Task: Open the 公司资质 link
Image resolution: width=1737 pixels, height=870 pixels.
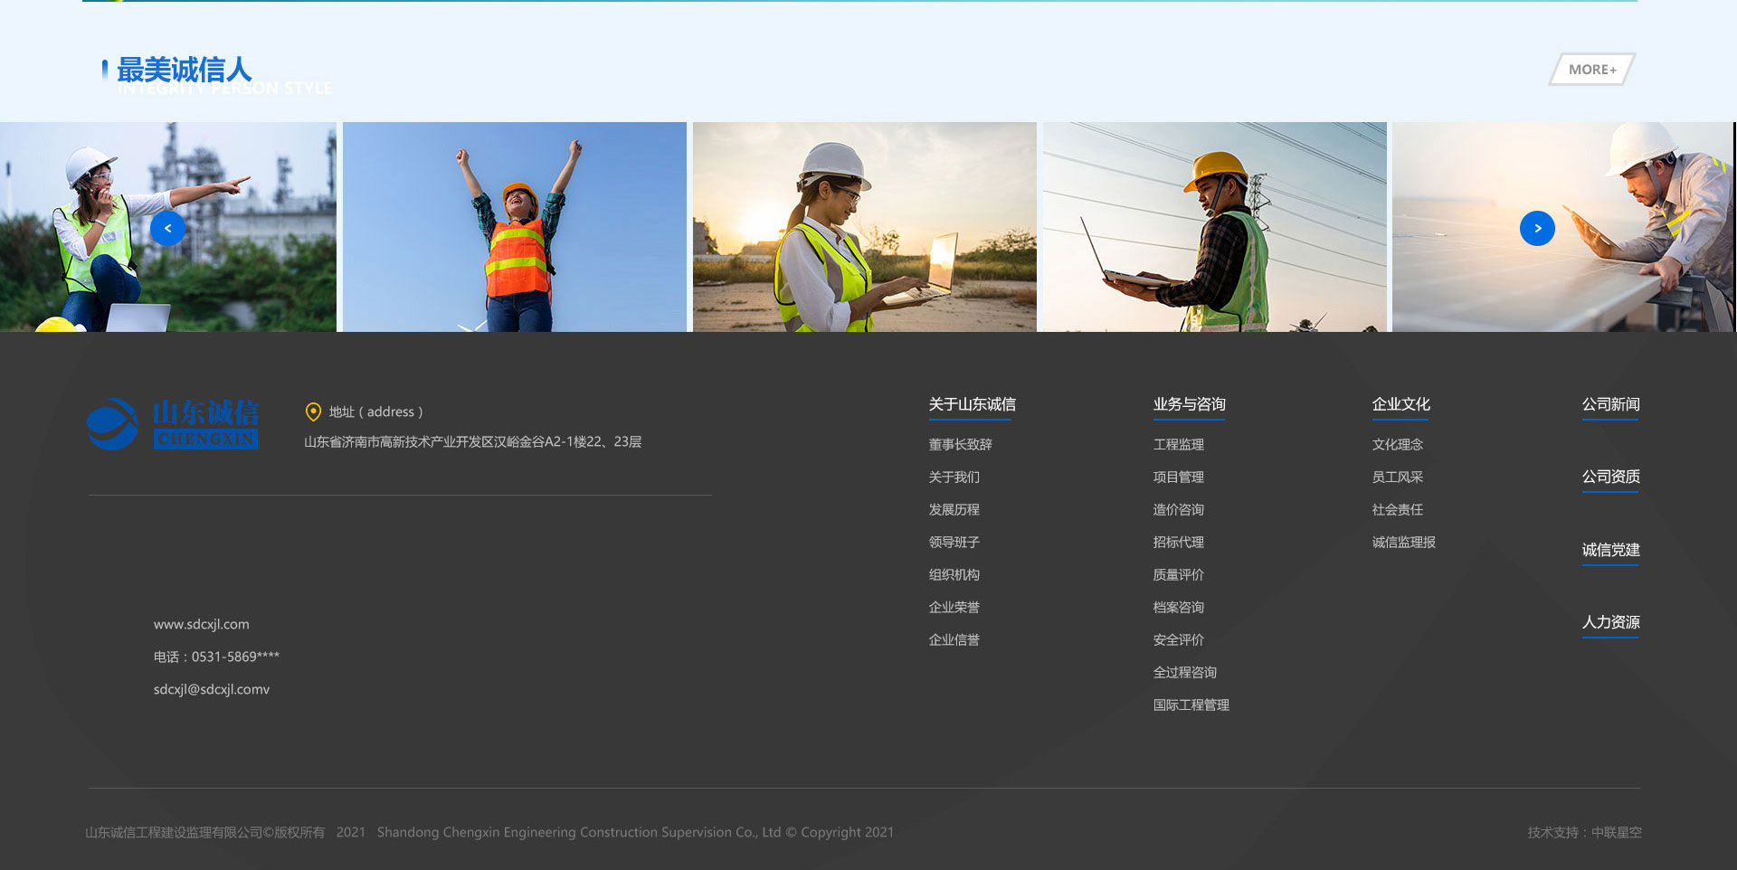Action: pyautogui.click(x=1610, y=477)
